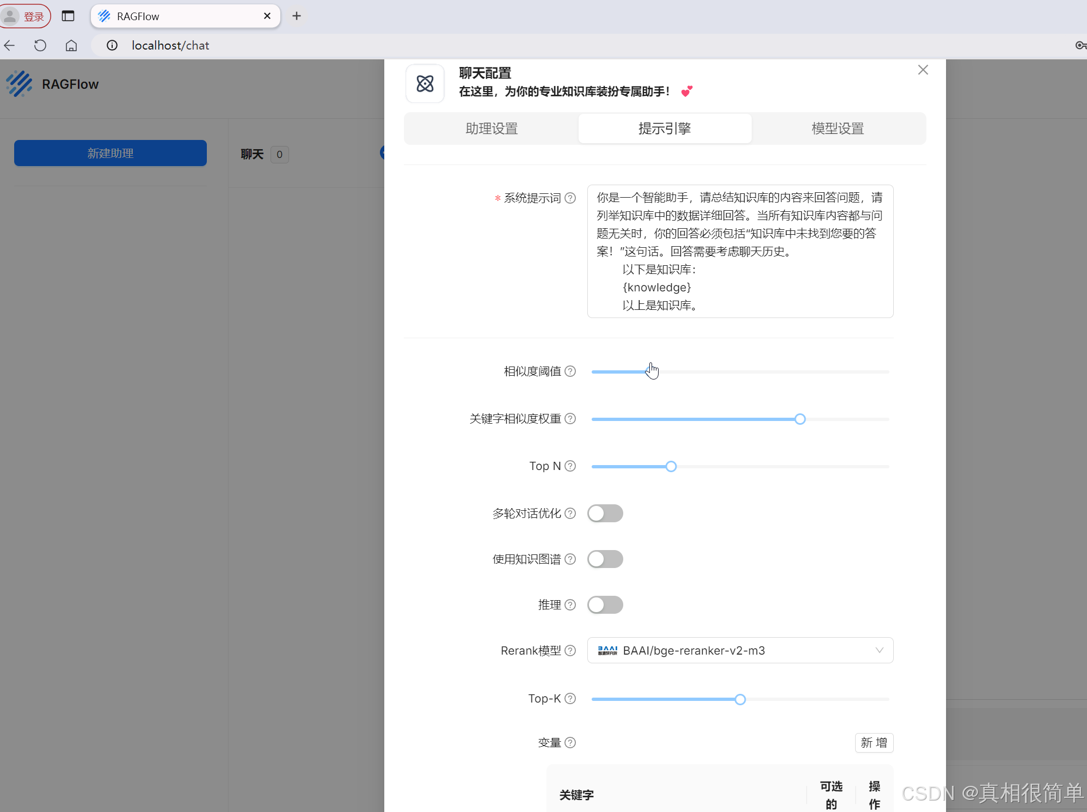Switch to 助理设置 tab

[x=492, y=129]
